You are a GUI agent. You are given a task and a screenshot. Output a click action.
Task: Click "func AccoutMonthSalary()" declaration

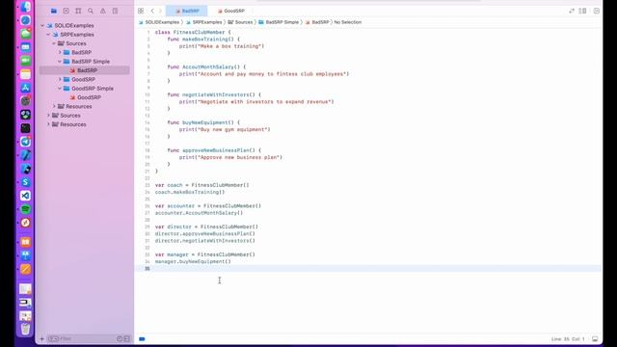tap(203, 67)
